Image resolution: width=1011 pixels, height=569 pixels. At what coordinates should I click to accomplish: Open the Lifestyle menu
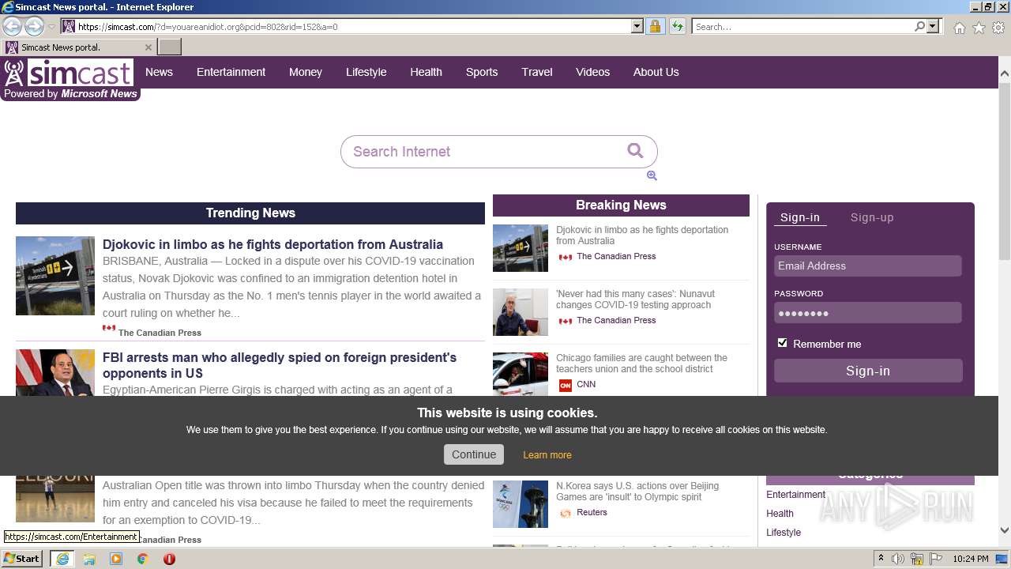tap(366, 72)
